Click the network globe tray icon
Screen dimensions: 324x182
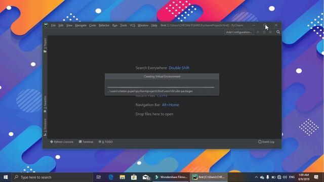279,177
